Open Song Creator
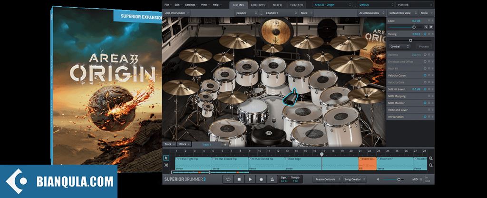 tap(354, 179)
